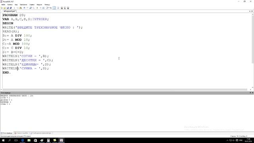Save all files toolbar icon

(11, 8)
